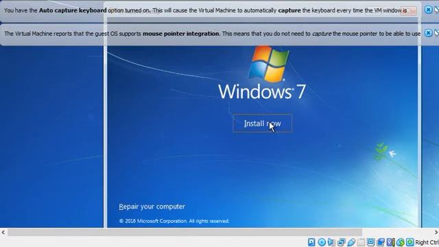The height and width of the screenshot is (247, 439).
Task: Click the mouse pointer integration notification text
Action: coord(212,34)
